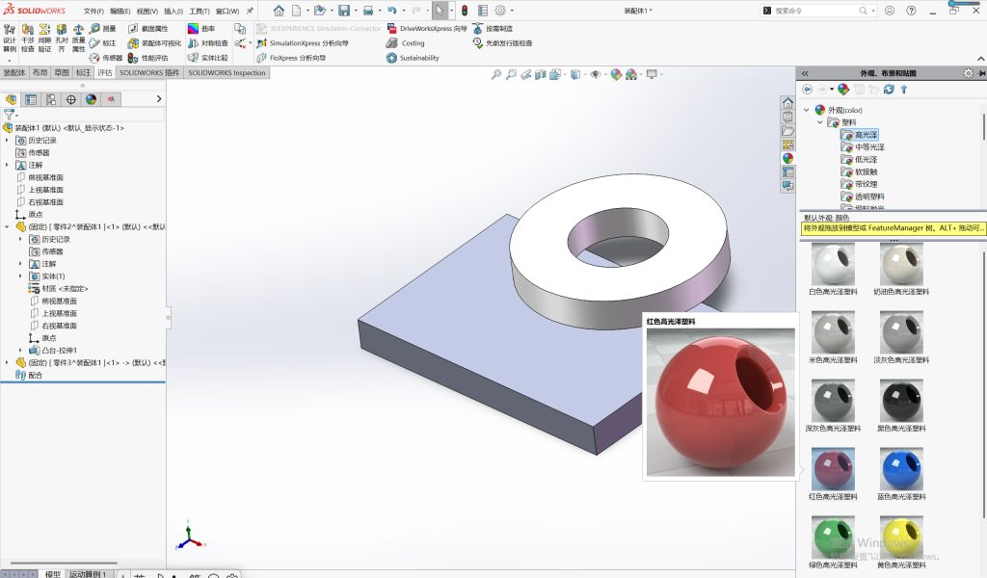The height and width of the screenshot is (578, 987).
Task: Pin the appearances task pane
Action: pyautogui.click(x=981, y=73)
